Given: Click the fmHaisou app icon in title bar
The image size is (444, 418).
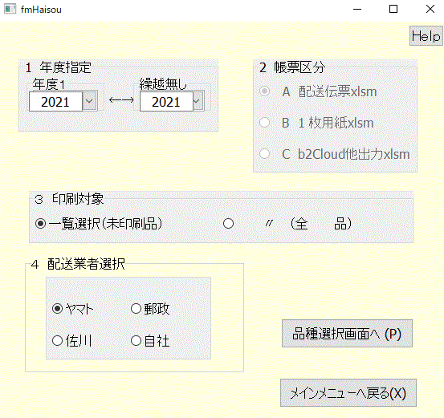Looking at the screenshot, I should tap(10, 9).
